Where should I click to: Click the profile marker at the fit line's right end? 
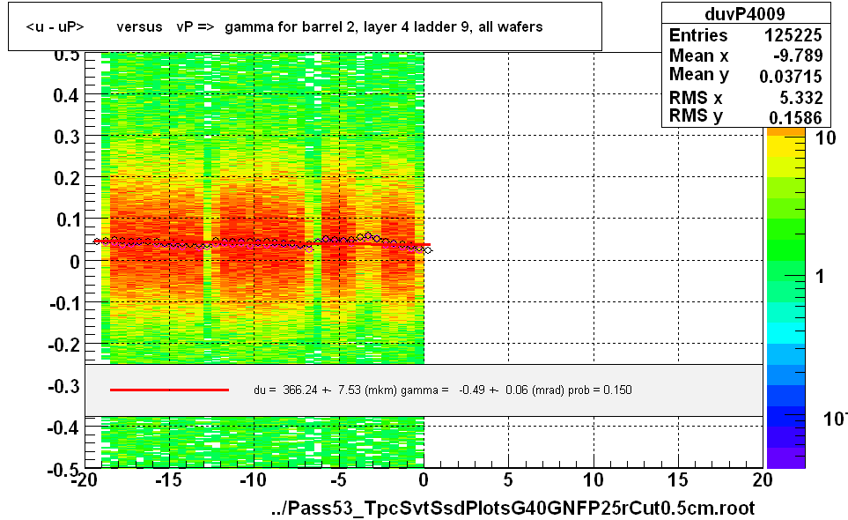point(428,250)
